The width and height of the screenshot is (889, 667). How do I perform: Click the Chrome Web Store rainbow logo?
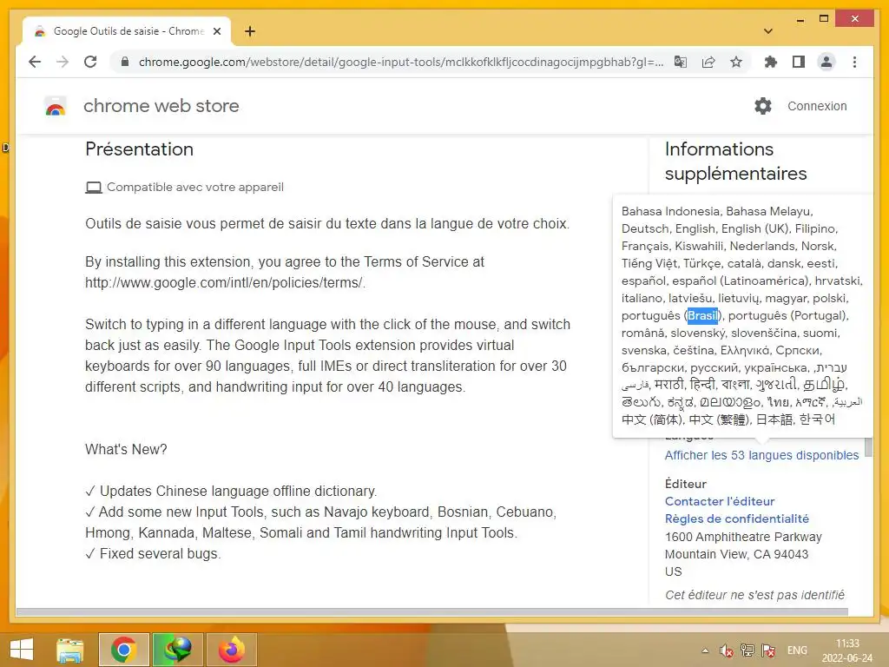click(55, 106)
